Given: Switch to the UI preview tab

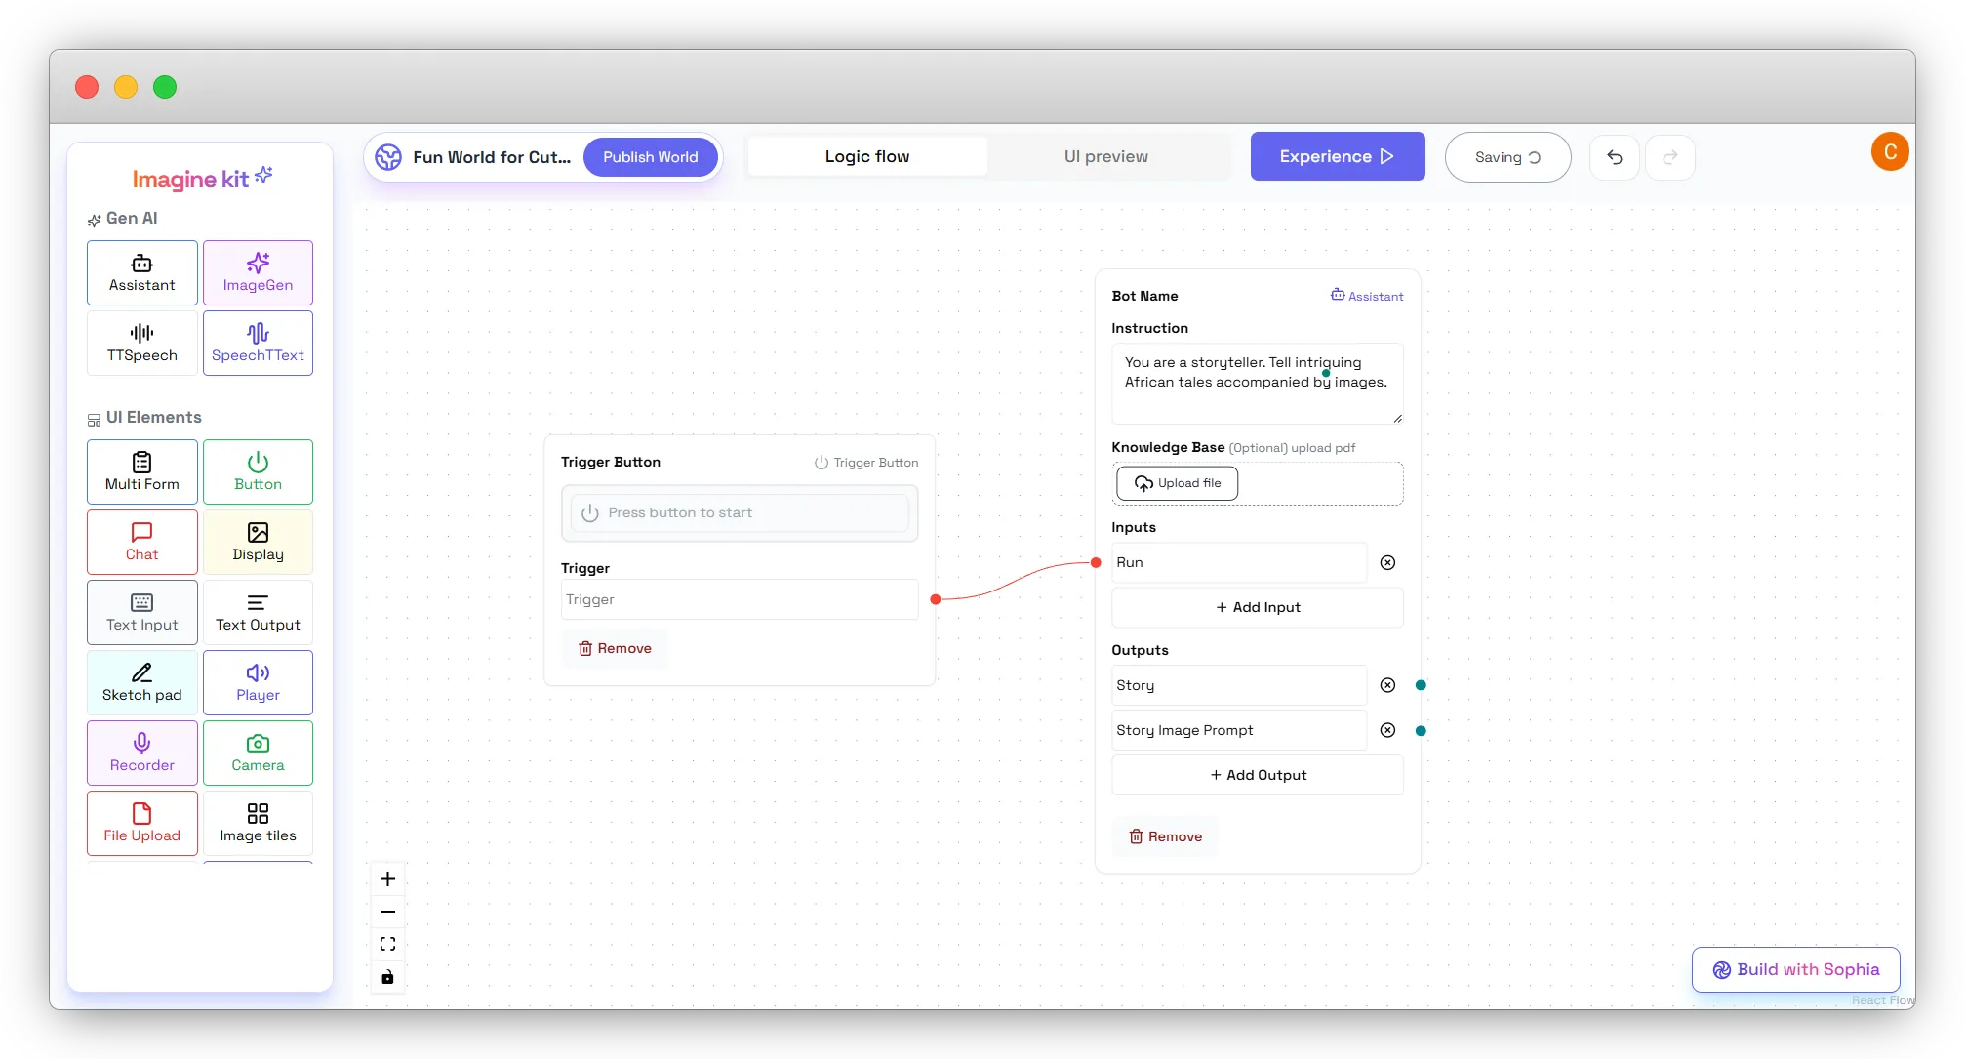Looking at the screenshot, I should coord(1105,156).
